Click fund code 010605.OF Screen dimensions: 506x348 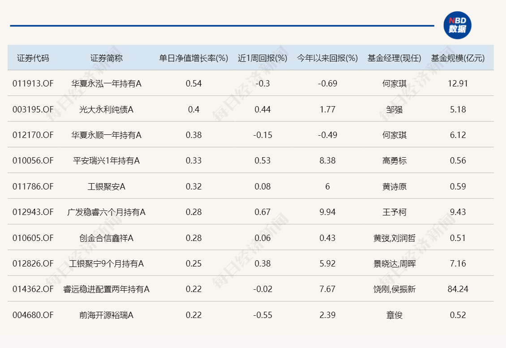(x=33, y=238)
